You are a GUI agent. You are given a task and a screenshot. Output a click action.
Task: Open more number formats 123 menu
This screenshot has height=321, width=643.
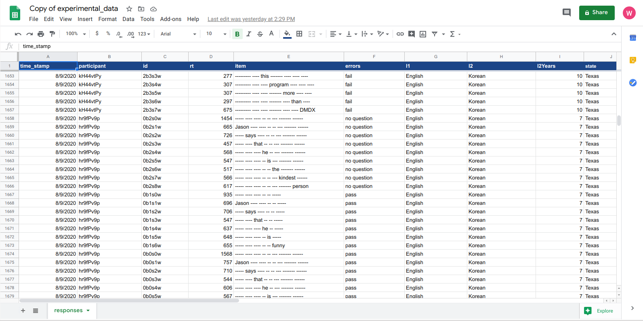[x=144, y=34]
